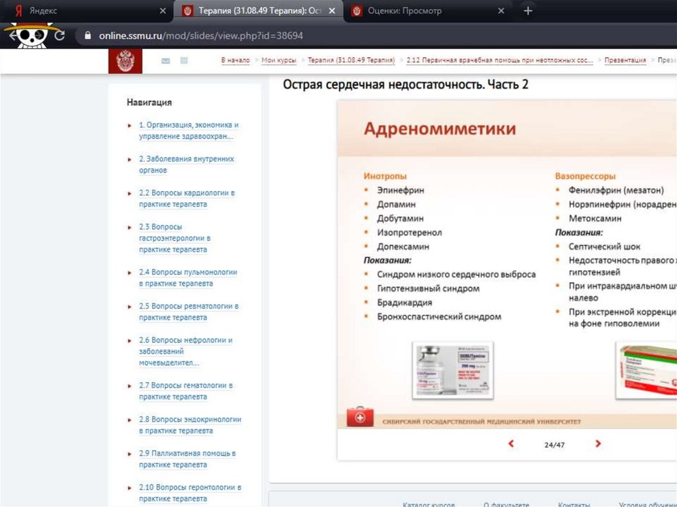Image resolution: width=677 pixels, height=507 pixels.
Task: Click list item Эпинефрин
Action: [x=400, y=190]
